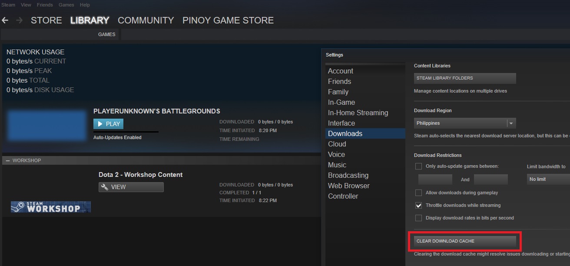Click the Steam Workshop logo banner

point(51,207)
